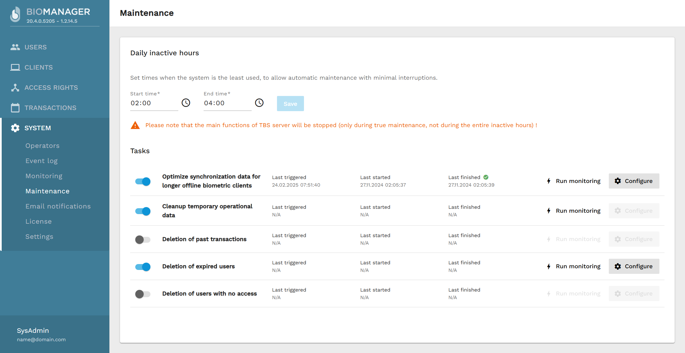Click the BioManager logo icon

click(x=15, y=15)
